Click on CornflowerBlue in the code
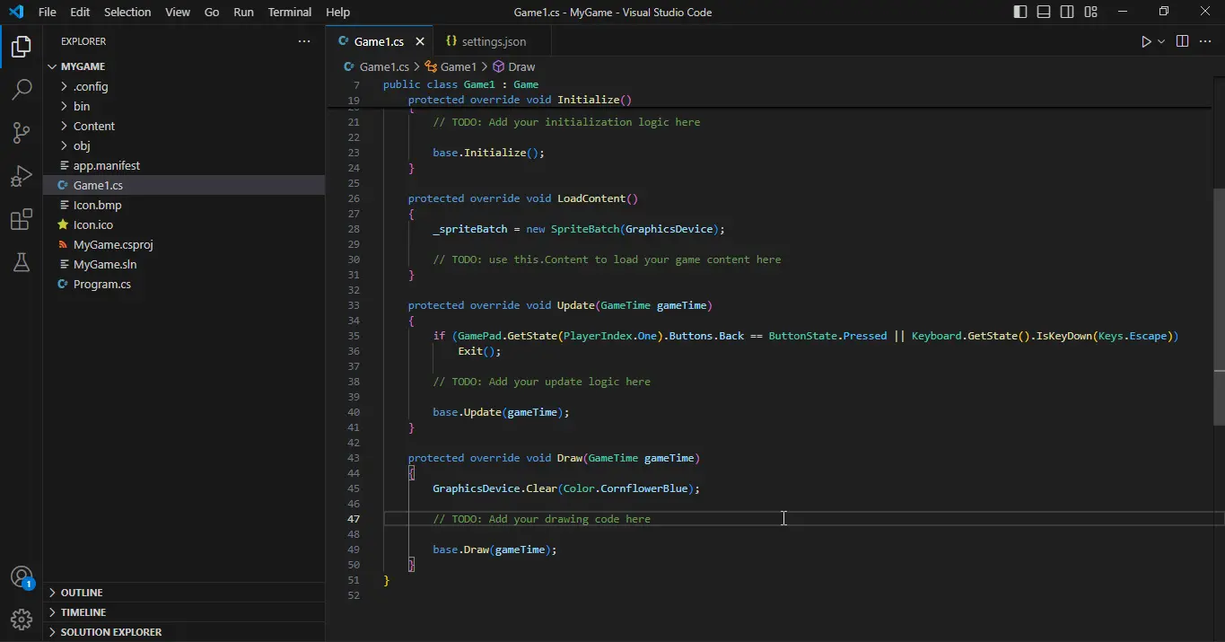This screenshot has width=1225, height=642. tap(644, 488)
